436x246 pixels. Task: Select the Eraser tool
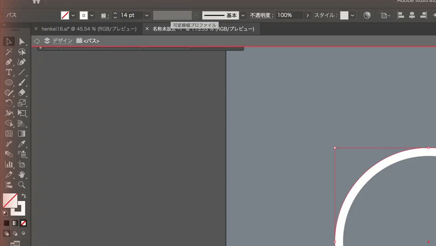(22, 93)
